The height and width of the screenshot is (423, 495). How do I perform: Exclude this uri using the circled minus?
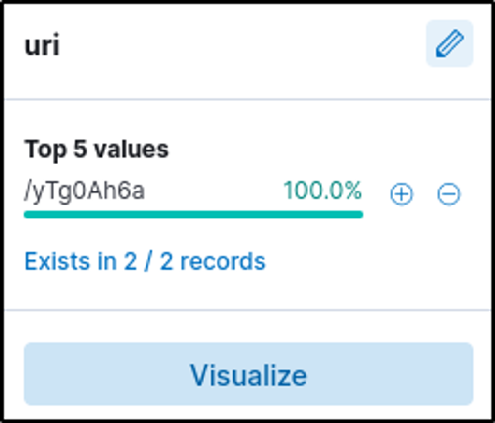(x=449, y=194)
